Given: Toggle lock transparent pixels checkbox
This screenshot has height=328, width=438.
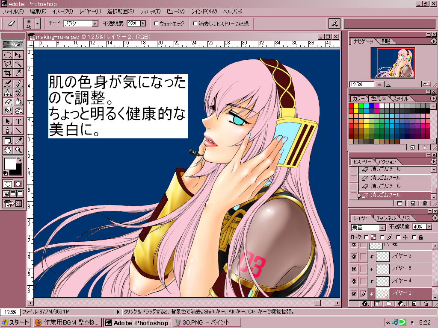Looking at the screenshot, I should (x=366, y=237).
